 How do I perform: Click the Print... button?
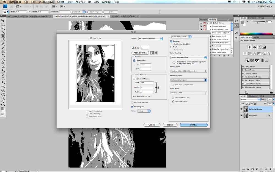[x=194, y=125]
